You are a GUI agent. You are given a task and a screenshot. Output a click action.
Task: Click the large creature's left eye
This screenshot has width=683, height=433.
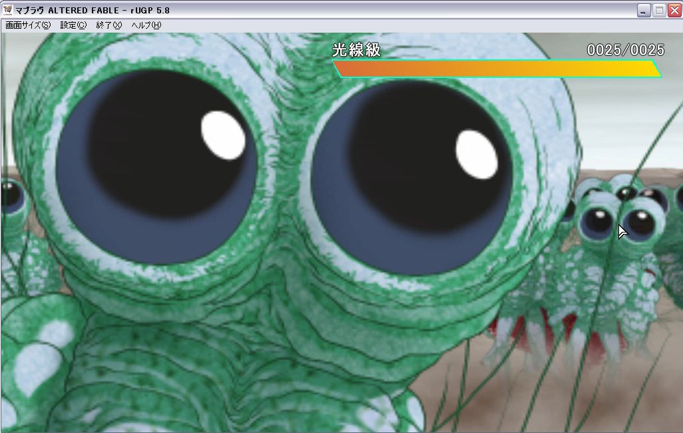157,167
